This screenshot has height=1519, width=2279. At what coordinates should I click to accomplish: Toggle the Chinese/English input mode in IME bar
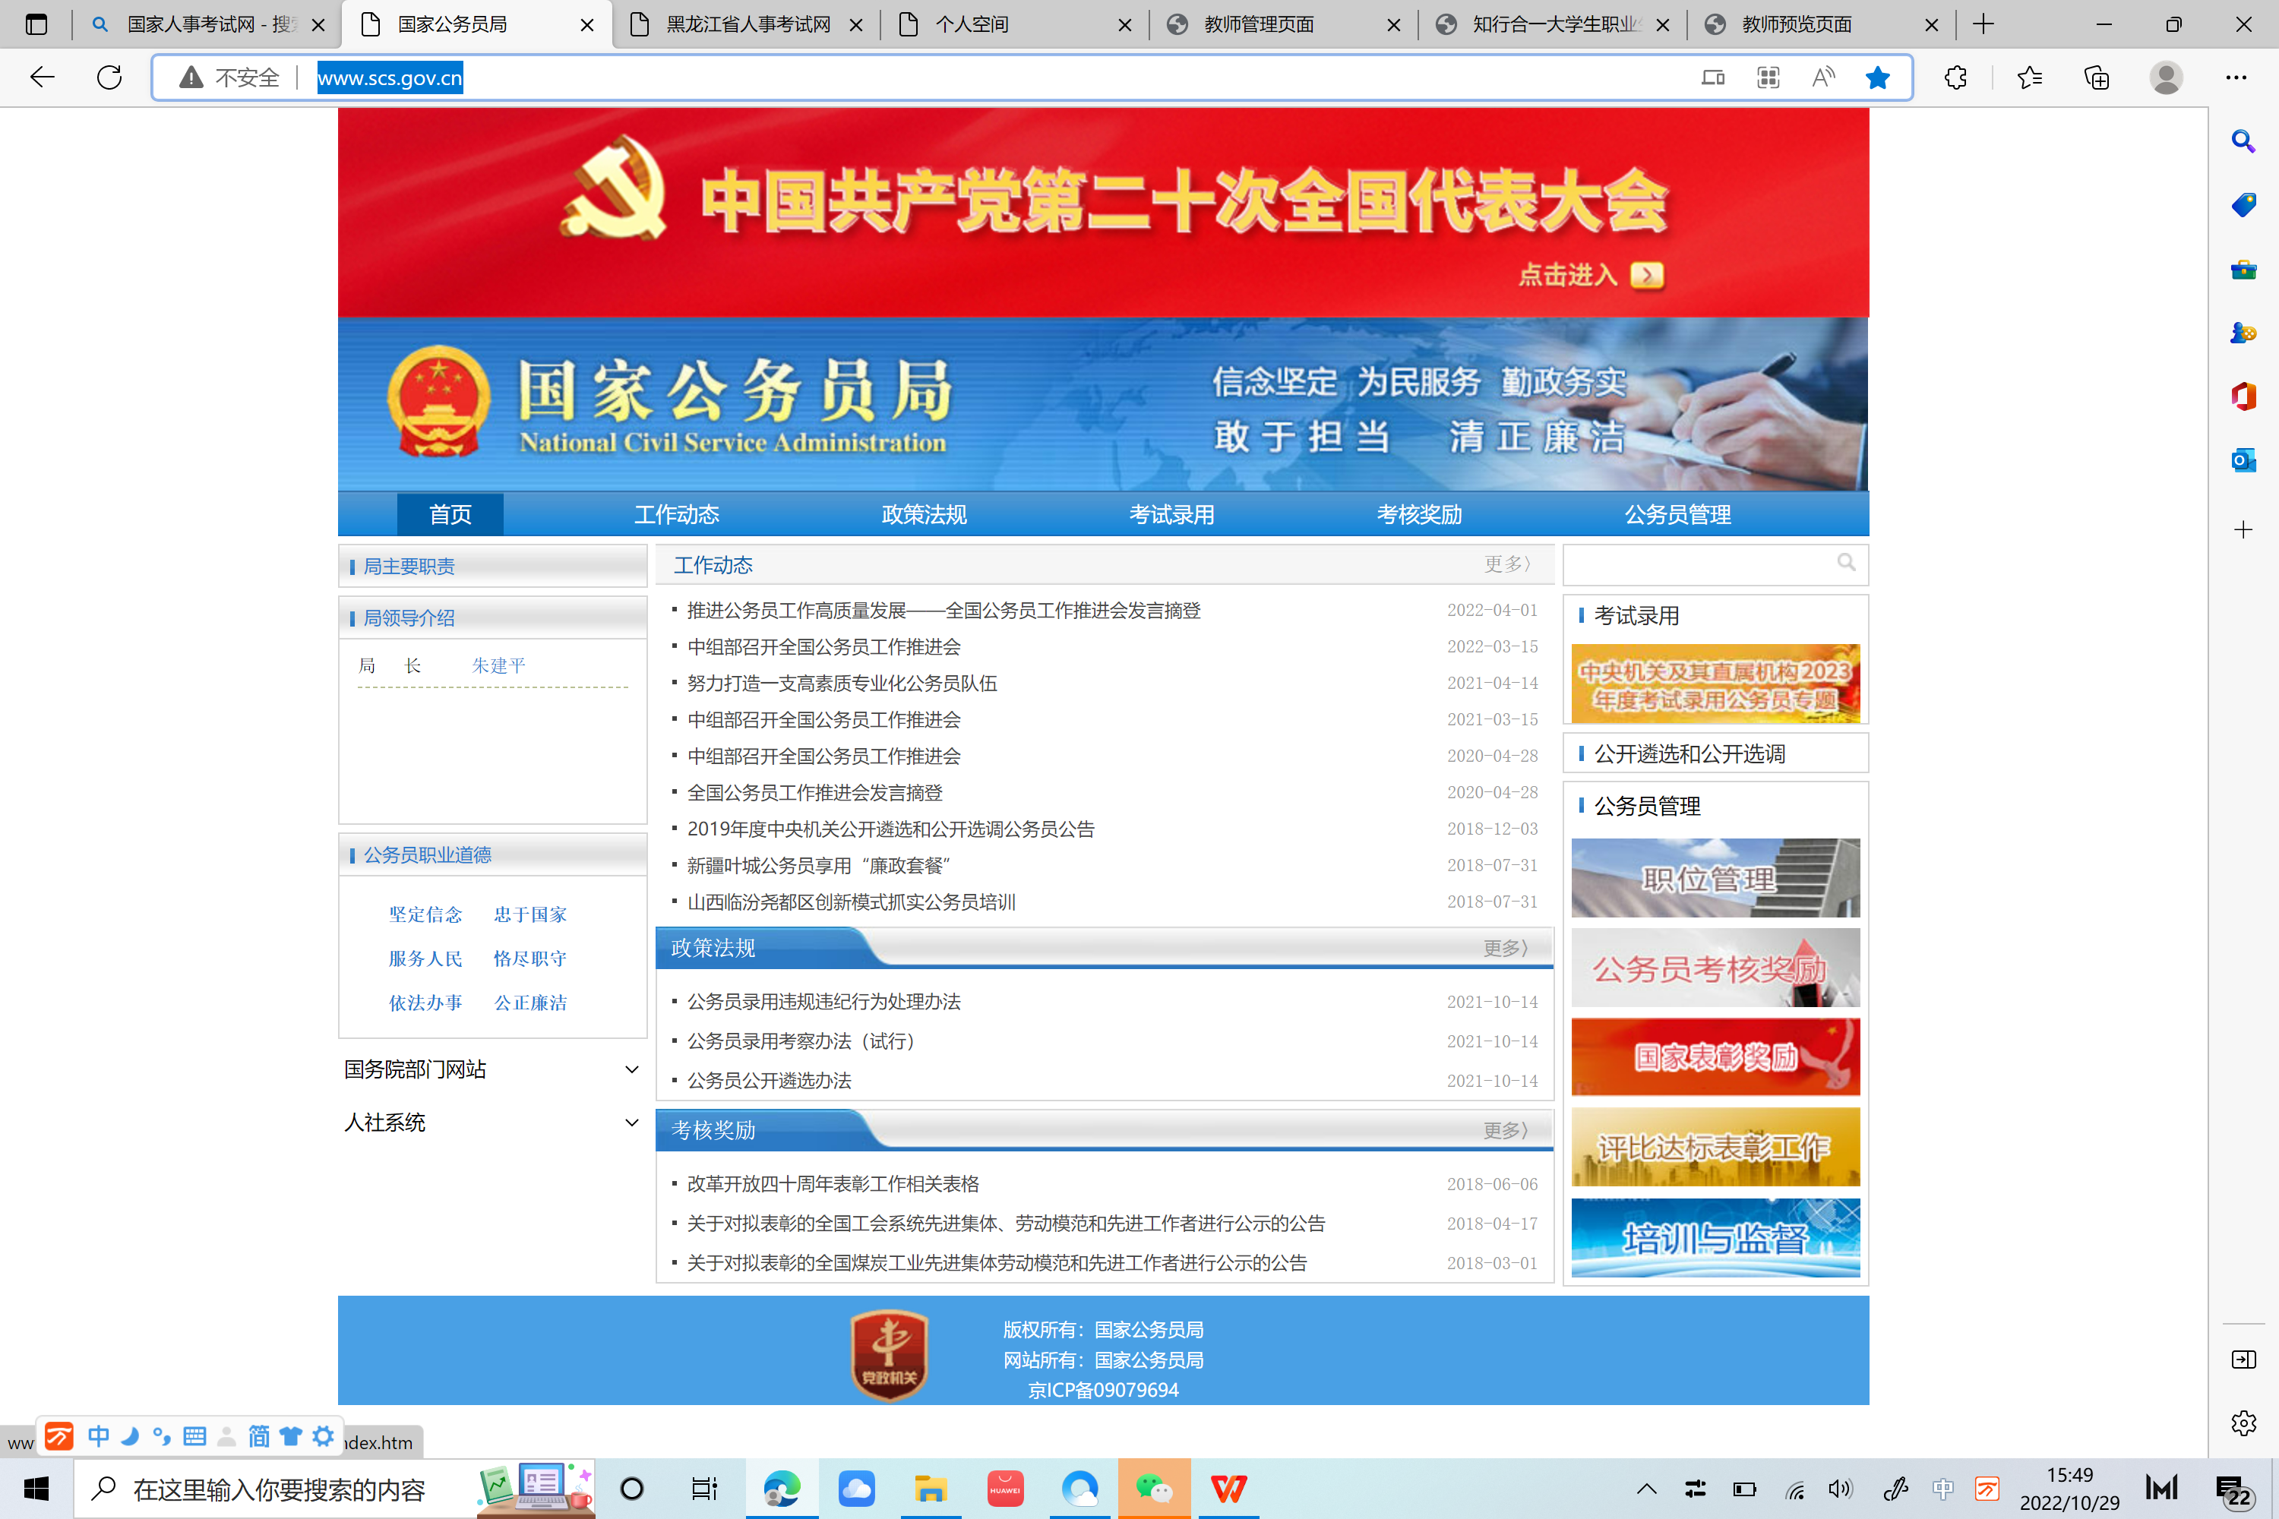point(98,1435)
